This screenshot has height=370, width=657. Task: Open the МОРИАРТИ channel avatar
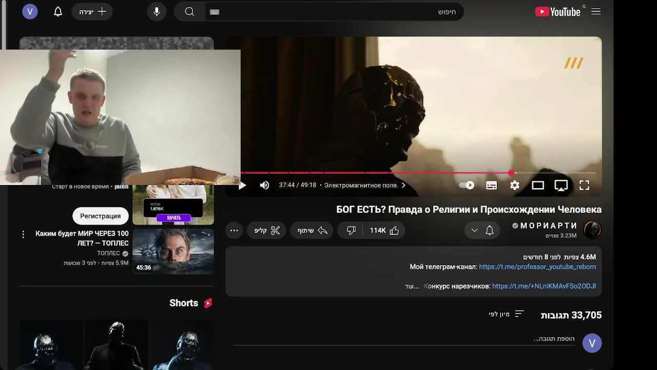pos(592,230)
